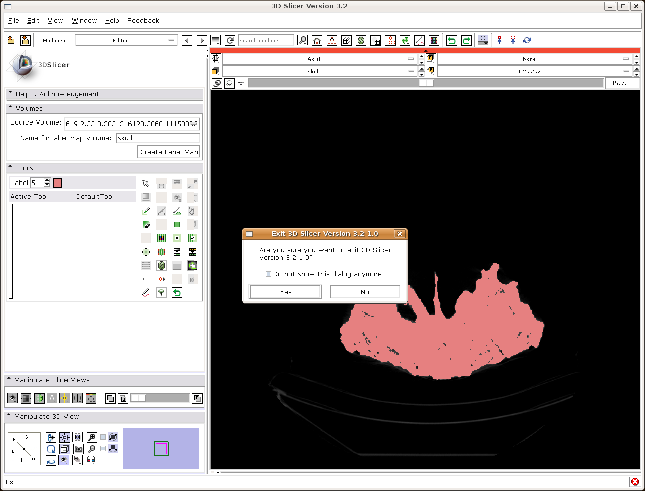Close the Exit 3D Slicer dialog
645x491 pixels.
[x=400, y=234]
